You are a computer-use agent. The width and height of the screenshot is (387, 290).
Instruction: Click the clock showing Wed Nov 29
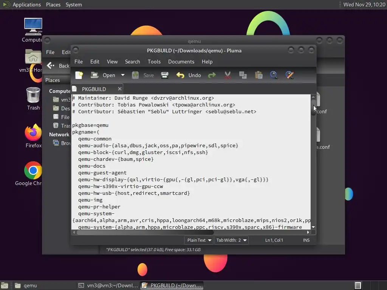[x=364, y=5]
